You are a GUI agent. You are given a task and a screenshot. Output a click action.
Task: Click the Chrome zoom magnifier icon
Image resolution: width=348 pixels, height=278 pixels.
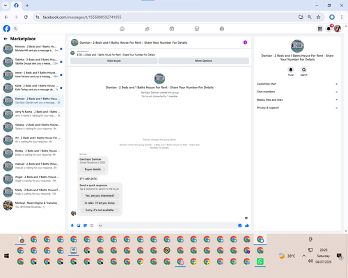point(310,17)
